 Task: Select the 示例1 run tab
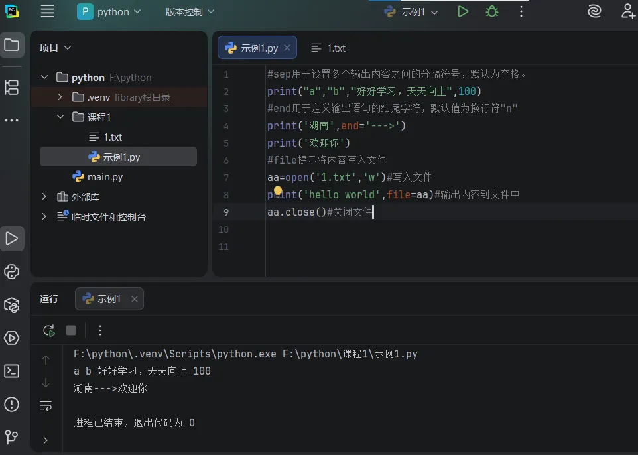coord(109,299)
